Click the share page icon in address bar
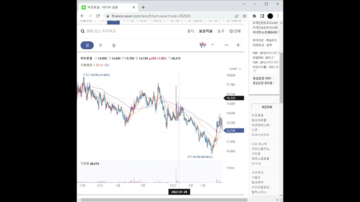This screenshot has width=360, height=202. coord(237,16)
